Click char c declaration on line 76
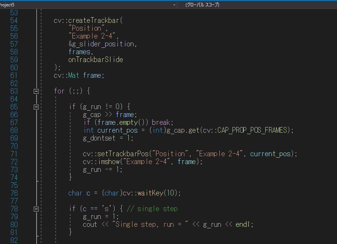Screen dimensions: 337x244 click(x=79, y=193)
